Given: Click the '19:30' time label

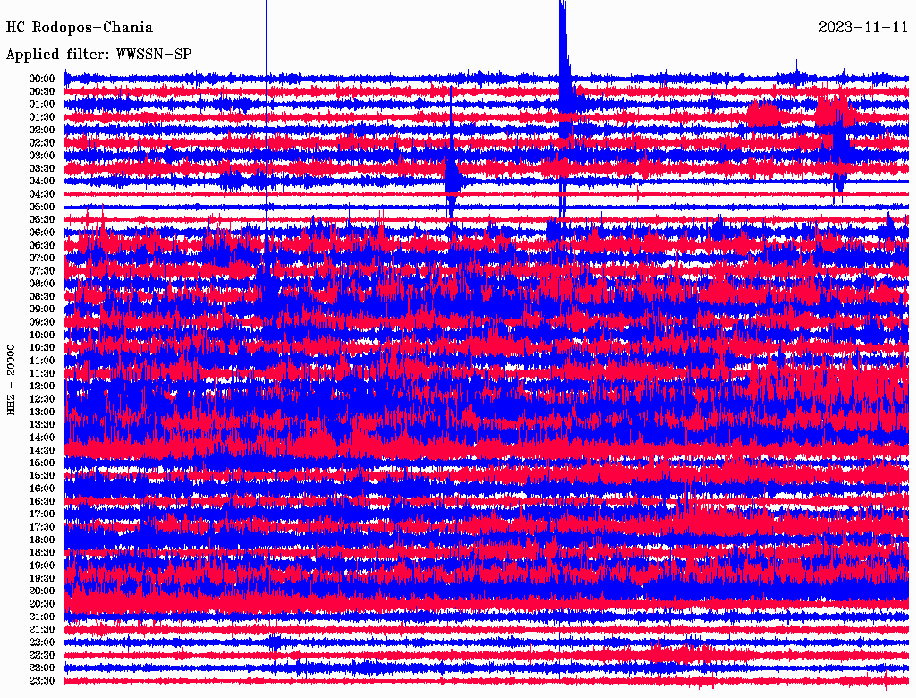Looking at the screenshot, I should click(42, 579).
